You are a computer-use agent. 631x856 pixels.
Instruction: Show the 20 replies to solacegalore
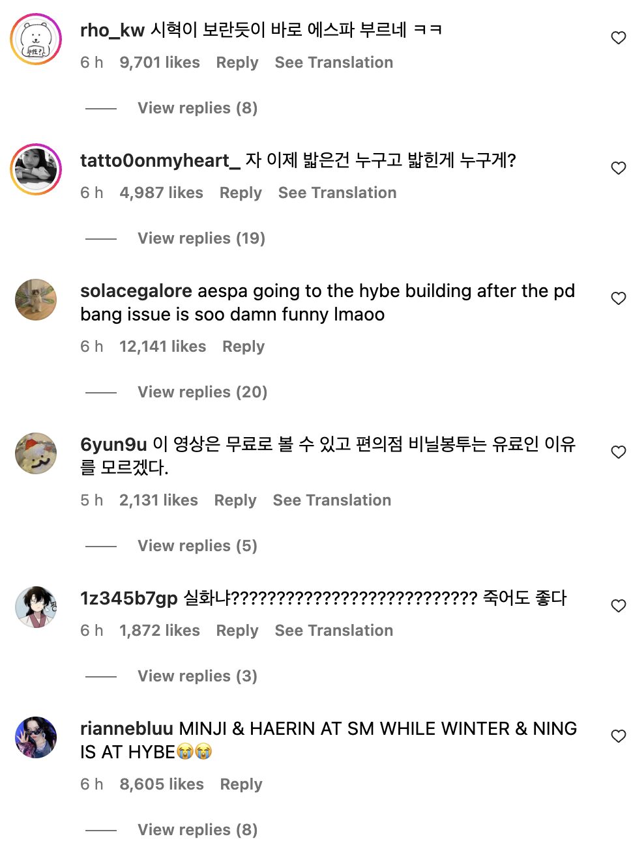tap(202, 392)
